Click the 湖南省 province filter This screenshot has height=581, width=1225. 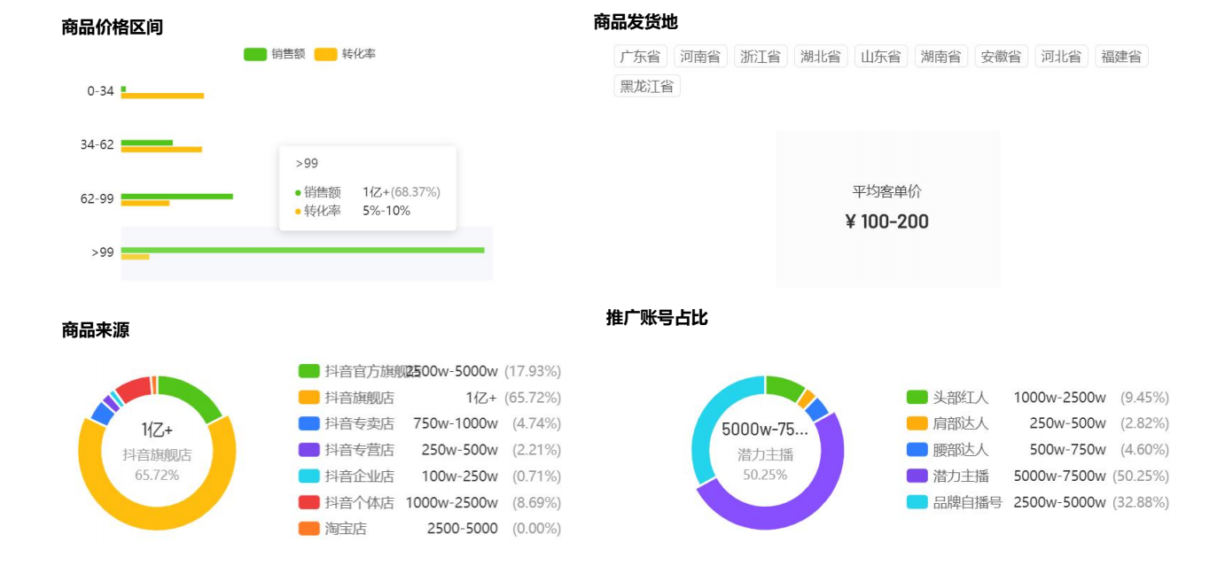942,56
